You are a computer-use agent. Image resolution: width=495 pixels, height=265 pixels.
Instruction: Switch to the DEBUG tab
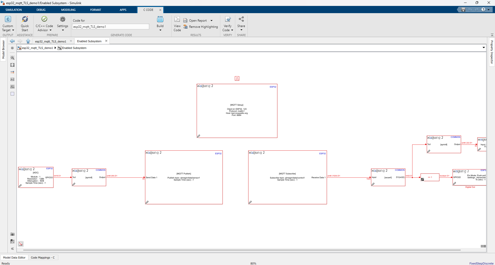point(41,10)
